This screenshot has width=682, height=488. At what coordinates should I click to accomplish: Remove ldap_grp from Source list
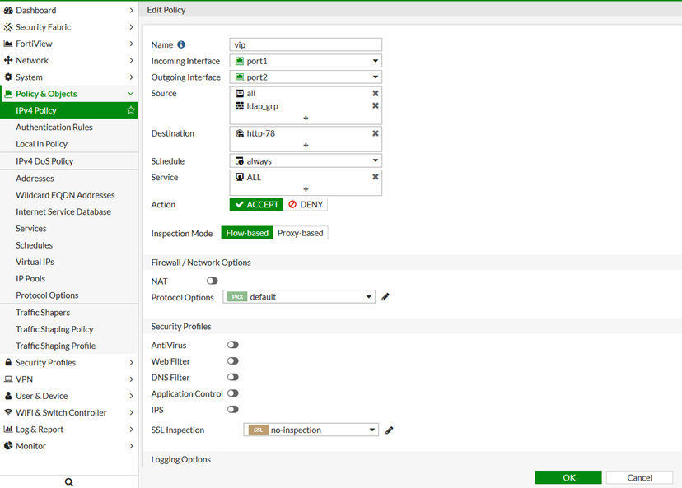pyautogui.click(x=376, y=106)
